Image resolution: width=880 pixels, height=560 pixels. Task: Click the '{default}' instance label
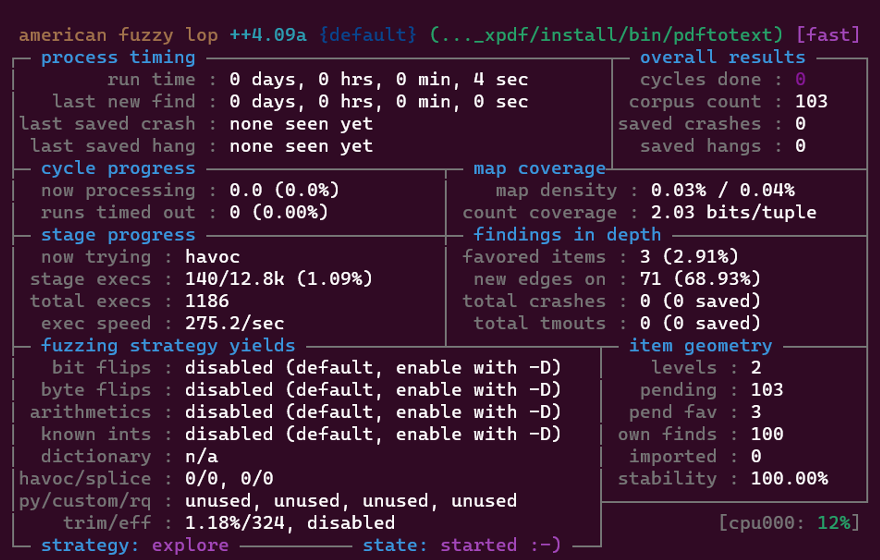click(368, 35)
